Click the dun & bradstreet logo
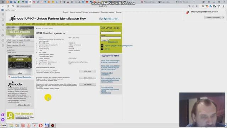227x128 pixels. click(x=109, y=19)
